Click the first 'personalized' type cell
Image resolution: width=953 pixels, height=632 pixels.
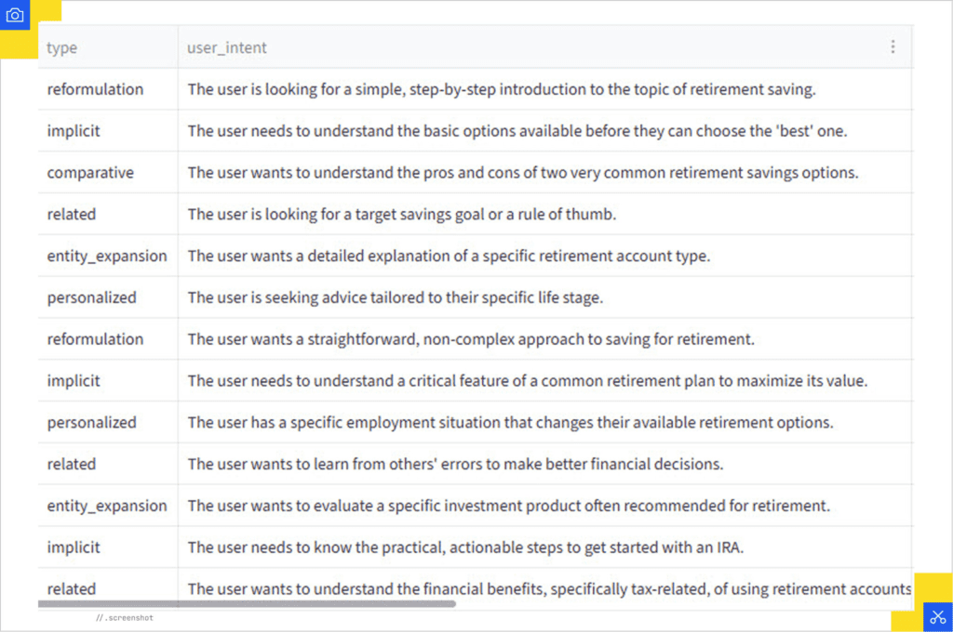(91, 297)
